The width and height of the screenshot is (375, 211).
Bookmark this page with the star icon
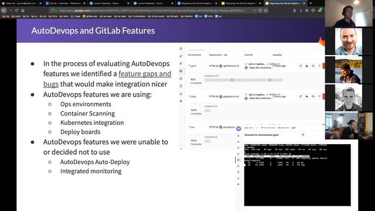[265, 11]
